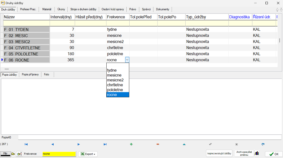Screen dimensions: 283x158
Task: Click the Diagnostika column header
Action: point(241,17)
